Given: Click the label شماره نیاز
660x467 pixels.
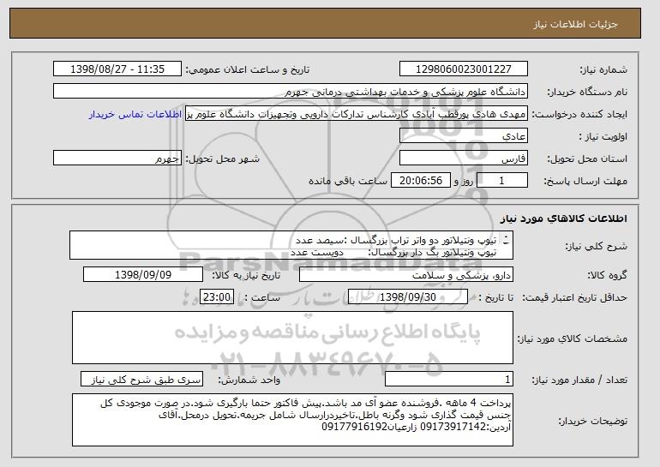Looking at the screenshot, I should click(603, 69).
